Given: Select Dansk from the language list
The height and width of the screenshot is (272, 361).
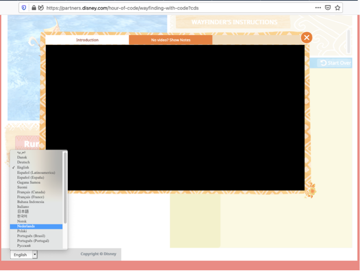Looking at the screenshot, I should (36, 158).
